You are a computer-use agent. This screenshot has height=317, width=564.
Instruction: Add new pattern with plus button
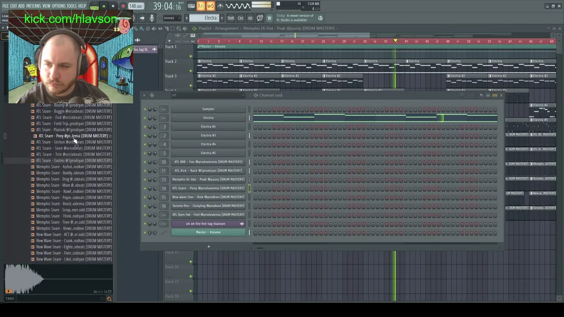tap(222, 18)
